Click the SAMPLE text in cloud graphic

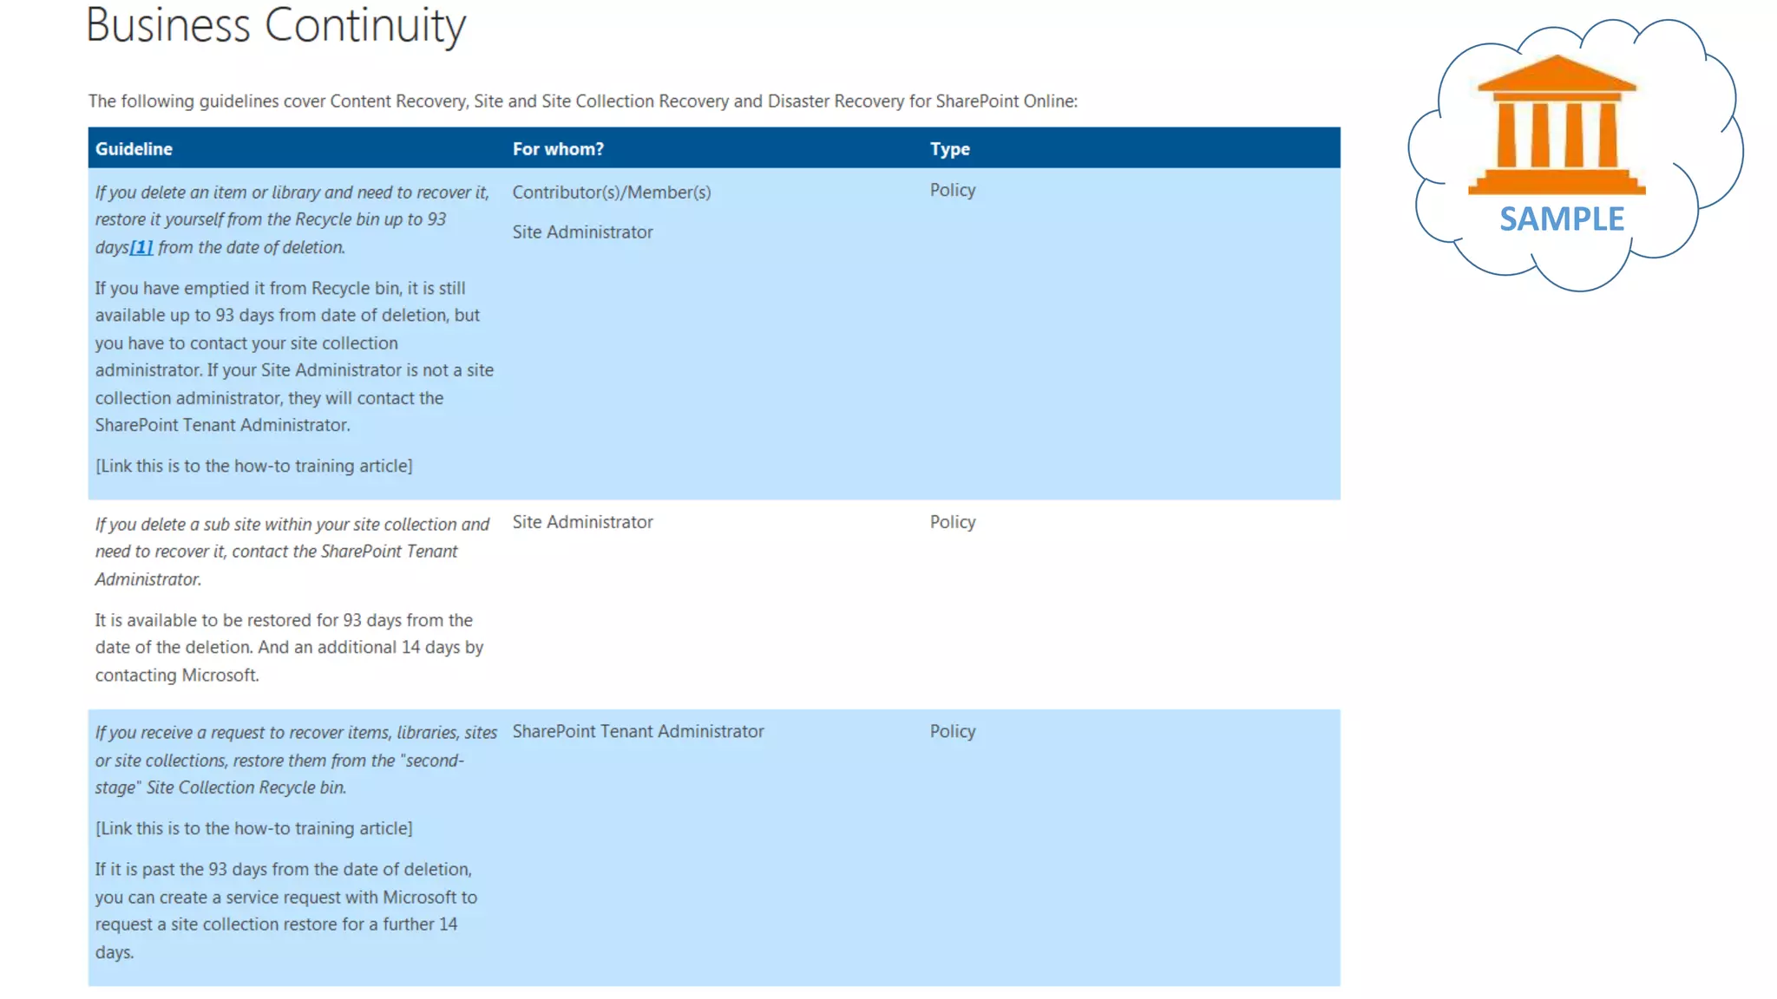[1561, 219]
